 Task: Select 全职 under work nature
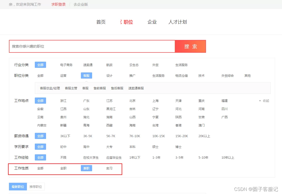63,168
